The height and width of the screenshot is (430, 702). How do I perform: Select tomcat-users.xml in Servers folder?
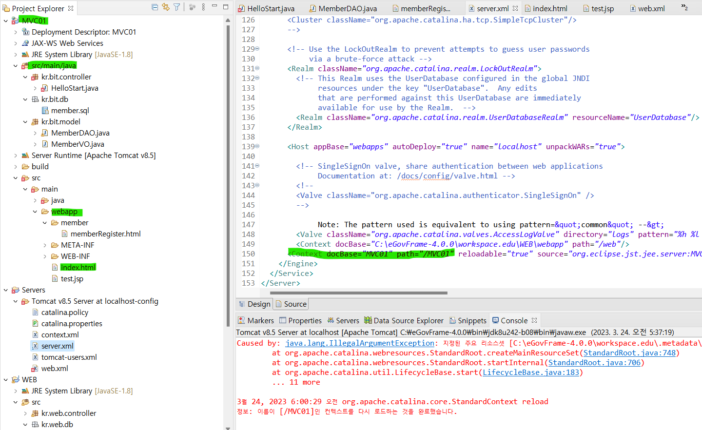click(69, 357)
